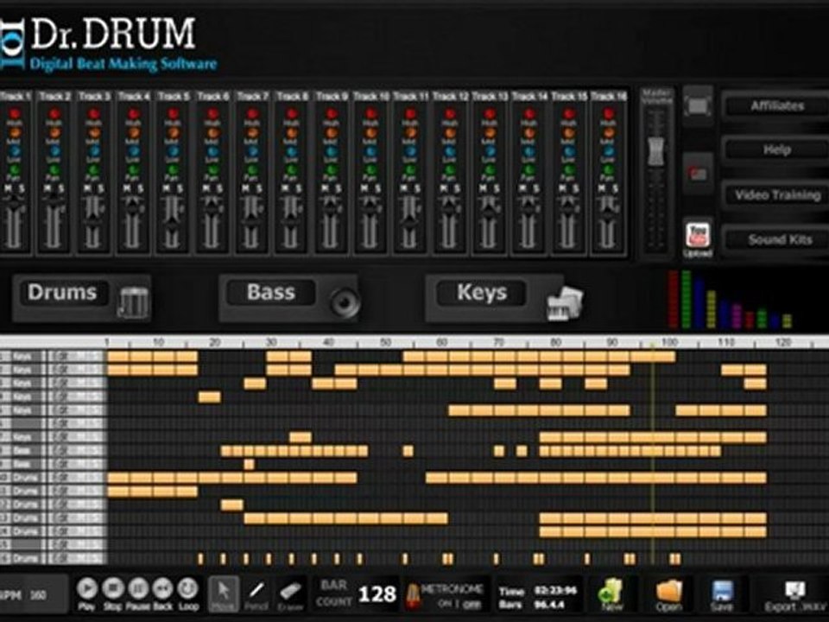Click the Help button
Viewport: 829px width, 622px height.
point(777,150)
